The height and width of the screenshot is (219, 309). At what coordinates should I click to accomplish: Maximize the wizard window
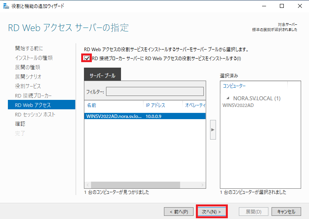pos(282,6)
